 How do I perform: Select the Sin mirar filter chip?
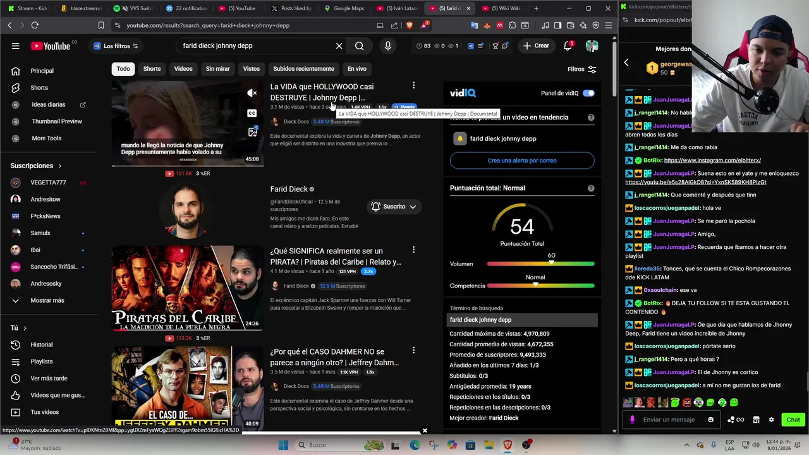click(x=217, y=69)
